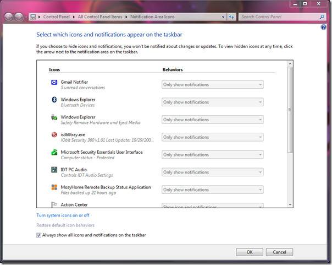Click Control Panel breadcrumb
The image size is (332, 265).
point(56,17)
